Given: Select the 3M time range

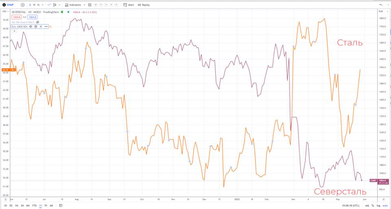Looking at the screenshot, I should [x=22, y=205].
